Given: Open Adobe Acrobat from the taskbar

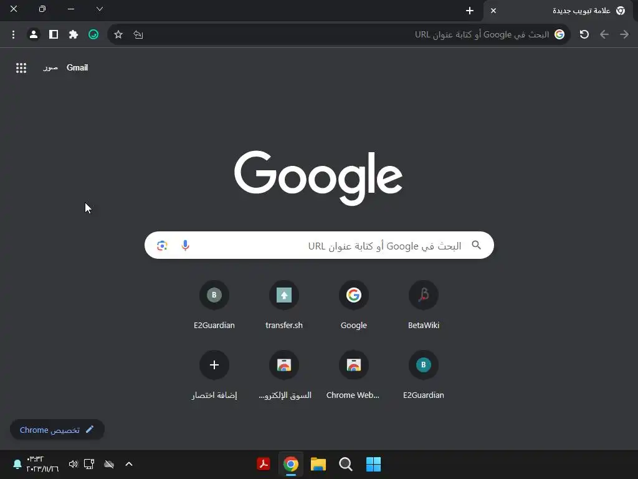Looking at the screenshot, I should [x=264, y=464].
